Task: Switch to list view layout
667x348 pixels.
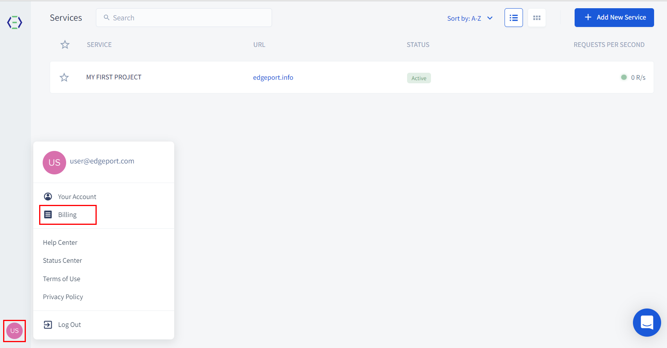Action: [x=514, y=18]
